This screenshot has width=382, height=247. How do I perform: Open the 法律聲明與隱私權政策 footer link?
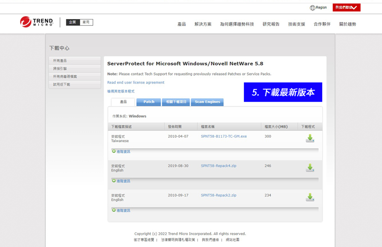coord(178,240)
